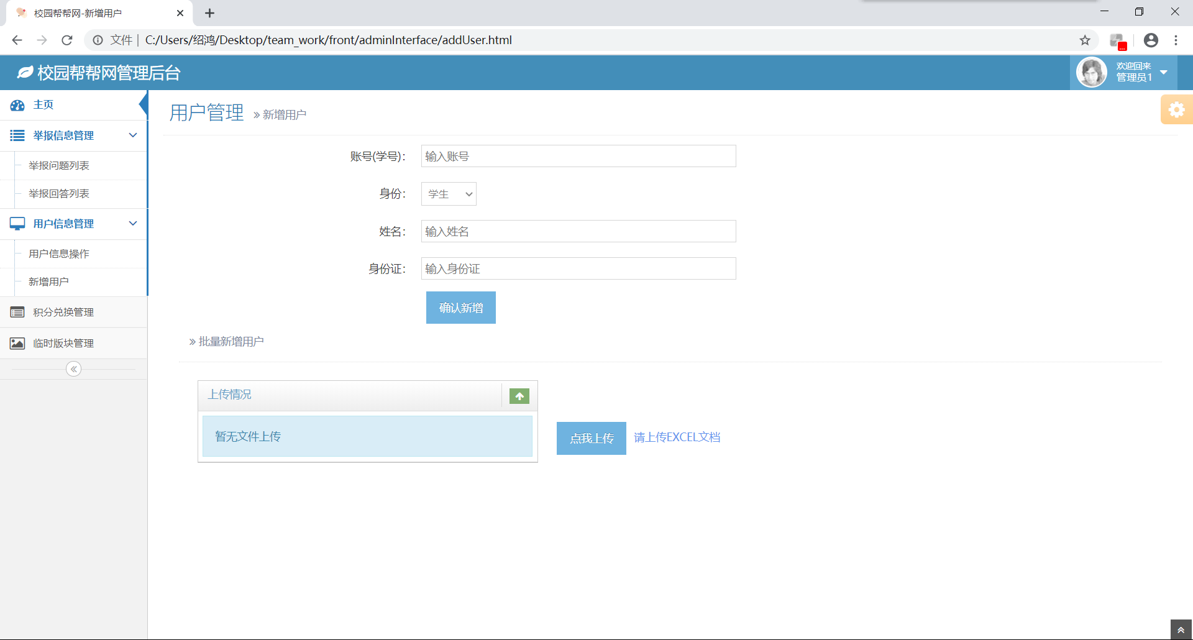
Task: Focus the 姓名 input field
Action: pyautogui.click(x=578, y=231)
